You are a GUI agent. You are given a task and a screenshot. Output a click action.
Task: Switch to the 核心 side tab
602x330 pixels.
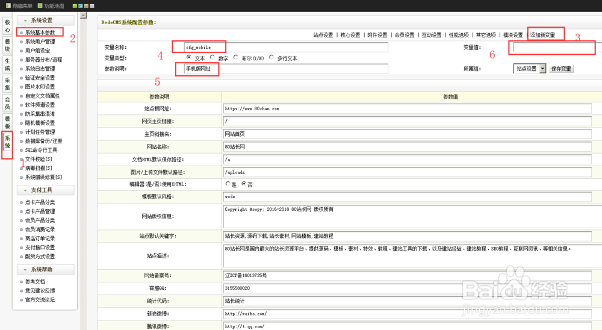pyautogui.click(x=7, y=26)
